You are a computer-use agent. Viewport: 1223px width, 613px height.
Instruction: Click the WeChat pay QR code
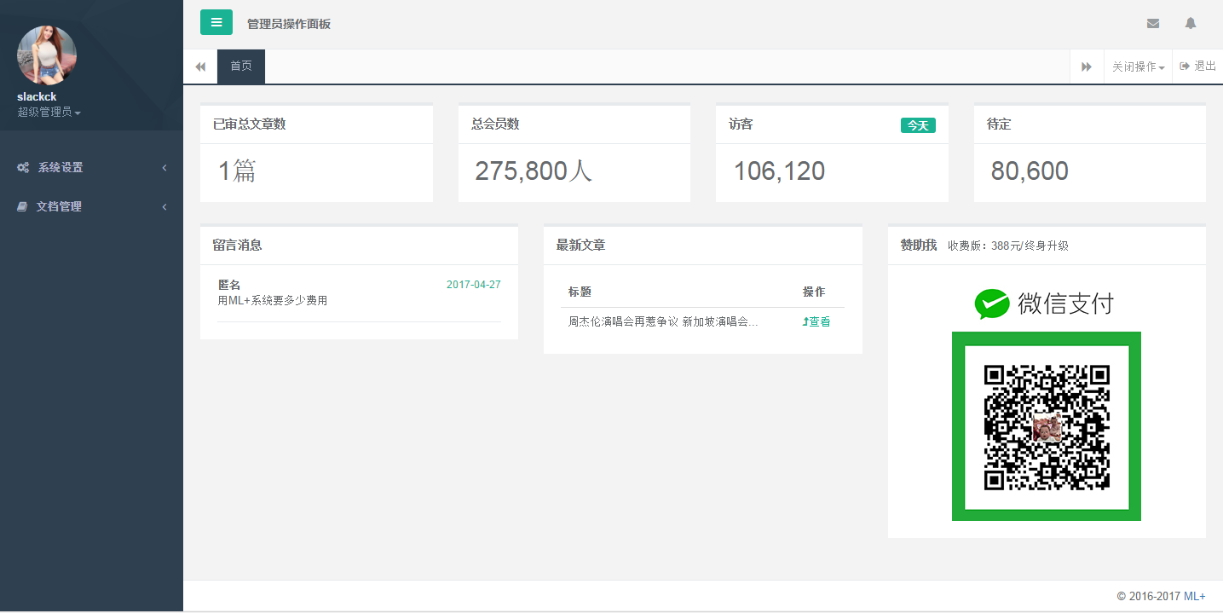pyautogui.click(x=1047, y=426)
